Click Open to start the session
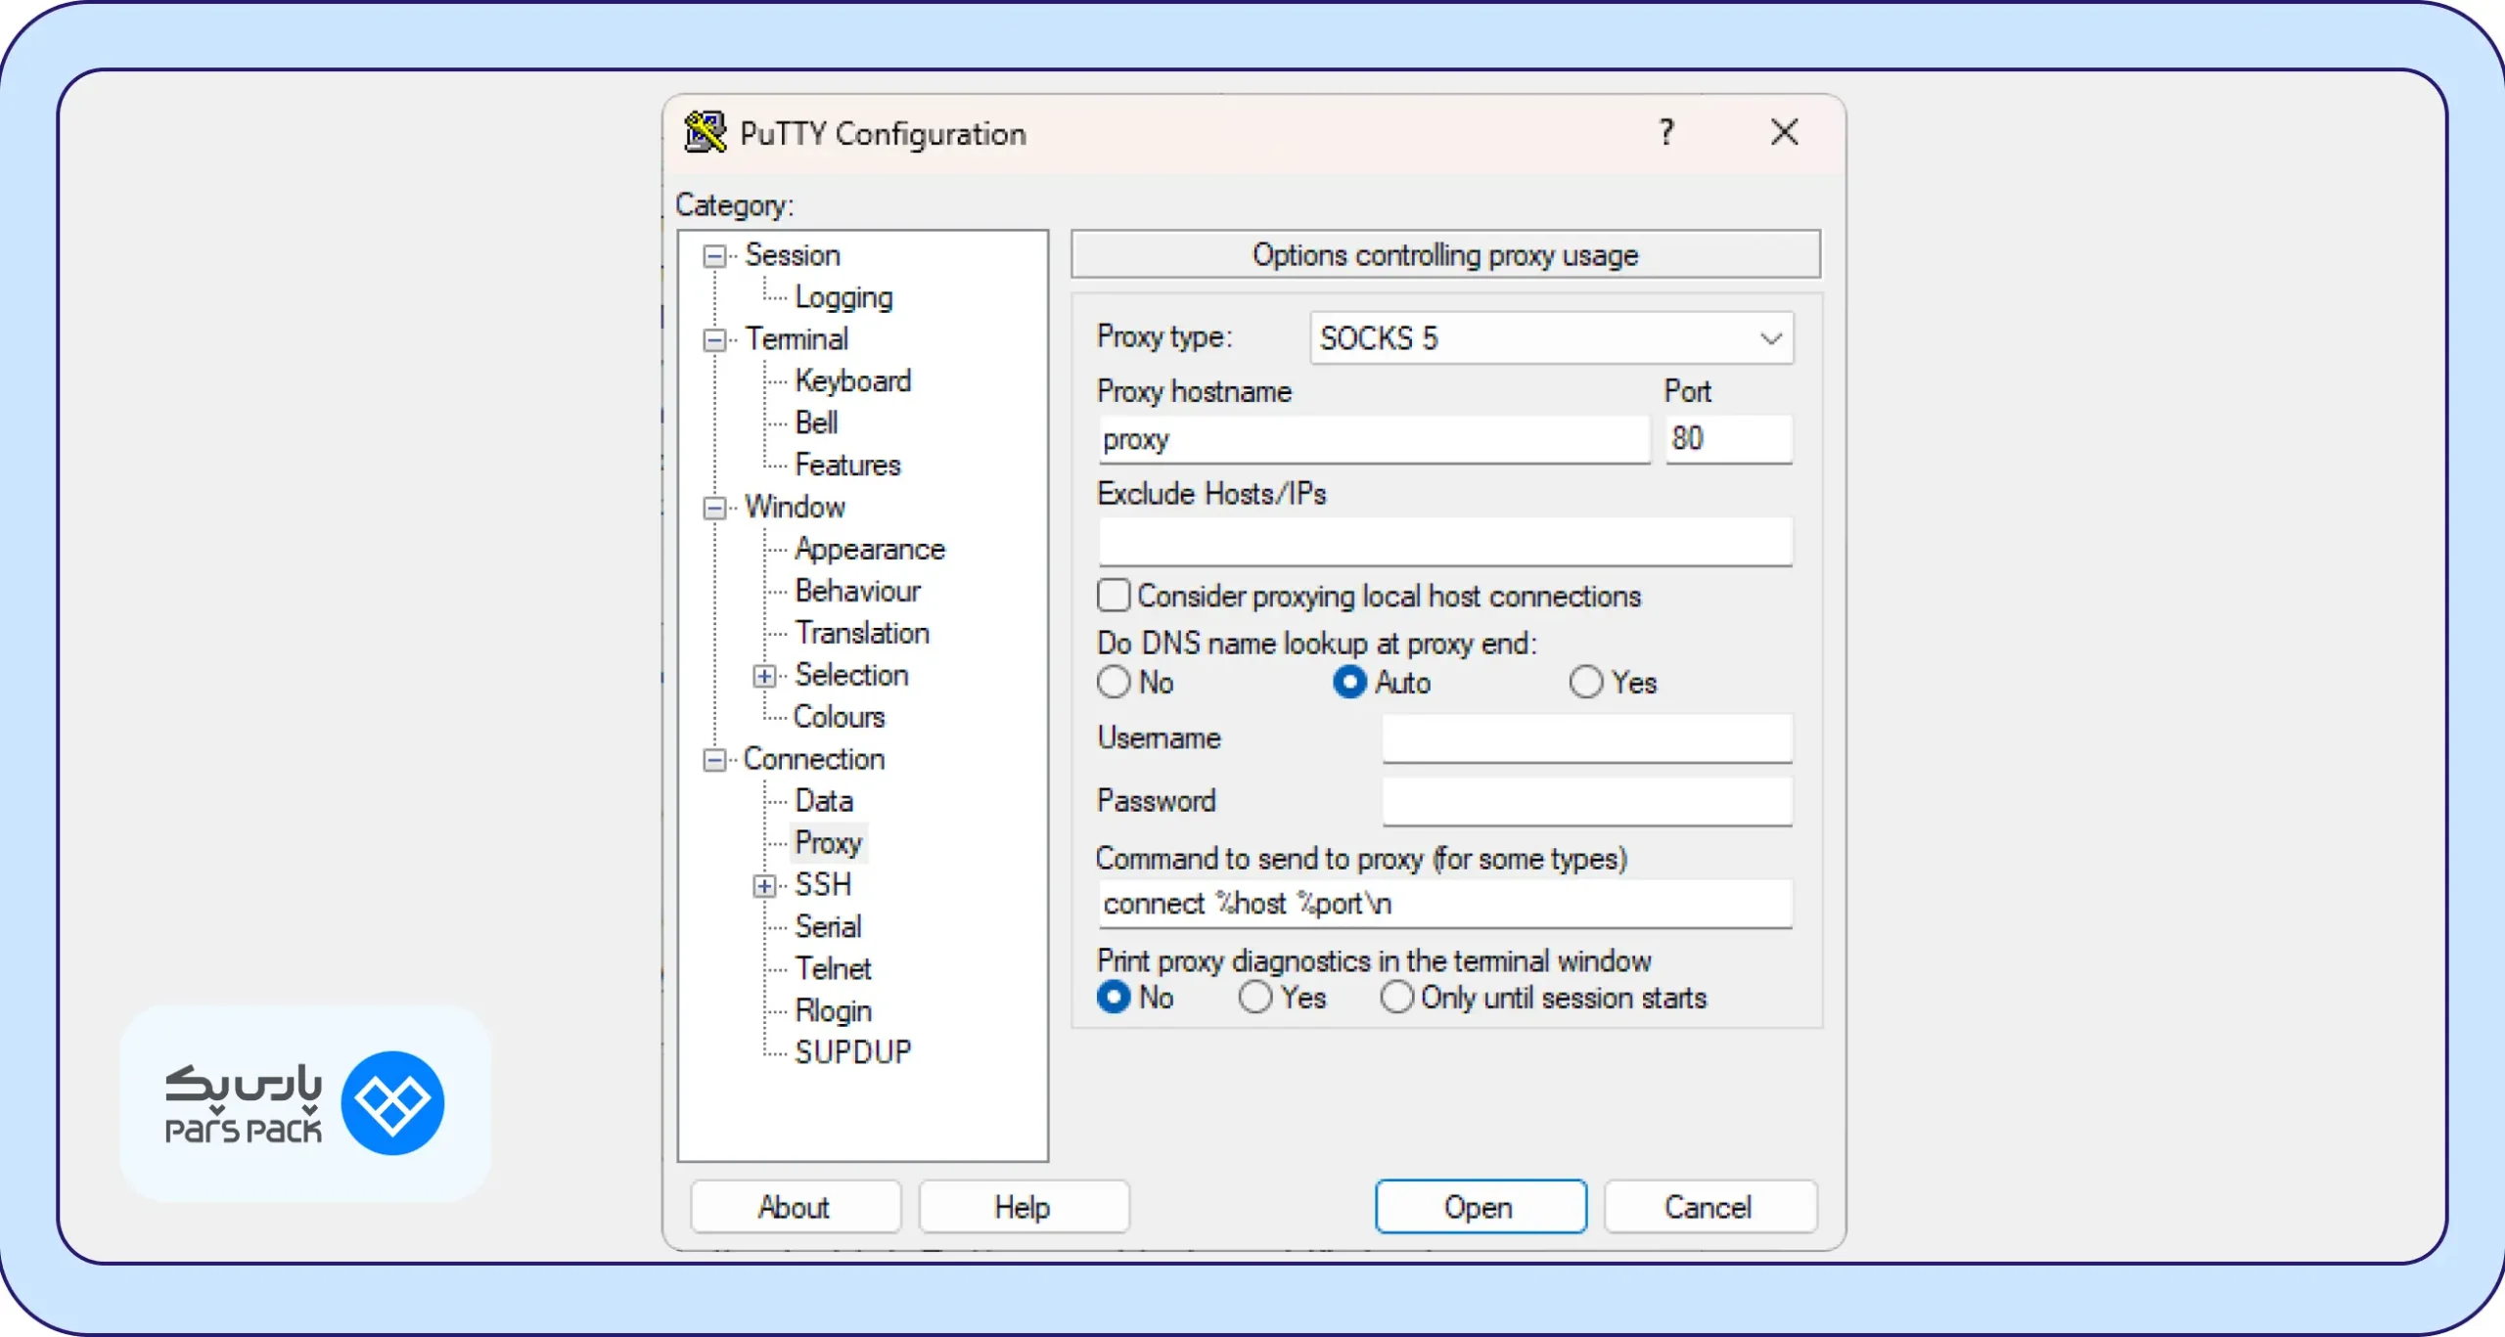 pos(1480,1207)
